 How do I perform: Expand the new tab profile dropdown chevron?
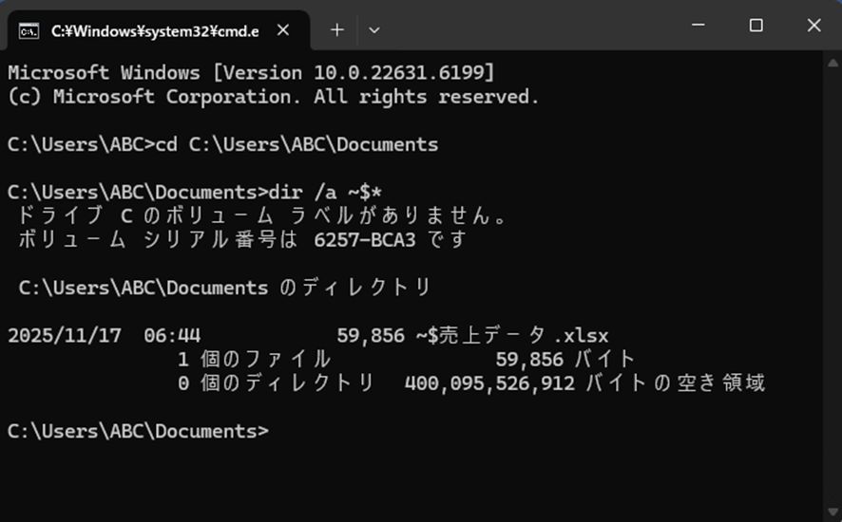(373, 30)
